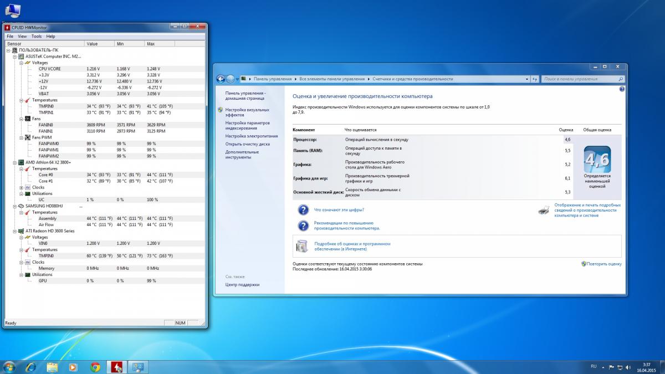Click the RU language indicator in taskbar
The image size is (665, 374).
(594, 366)
